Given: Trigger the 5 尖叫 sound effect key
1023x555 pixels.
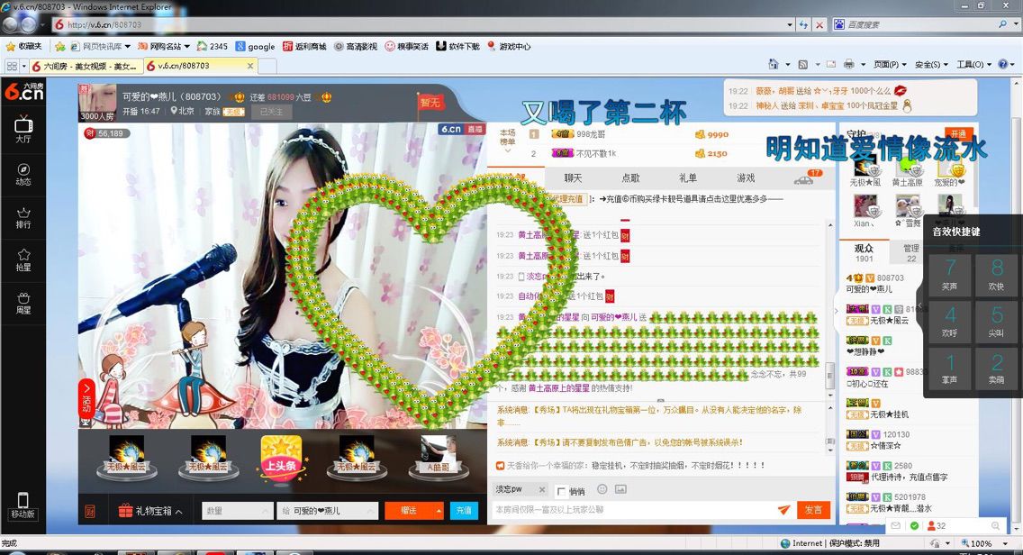Looking at the screenshot, I should pos(996,321).
